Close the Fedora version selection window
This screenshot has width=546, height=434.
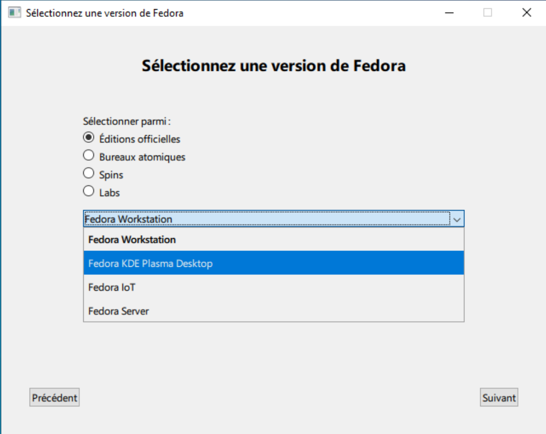(x=527, y=13)
